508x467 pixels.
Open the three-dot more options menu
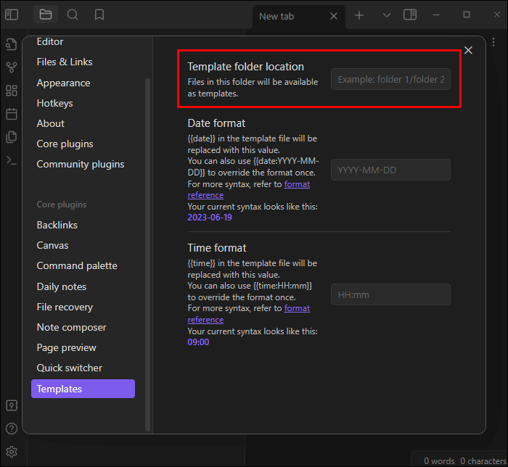pos(493,44)
